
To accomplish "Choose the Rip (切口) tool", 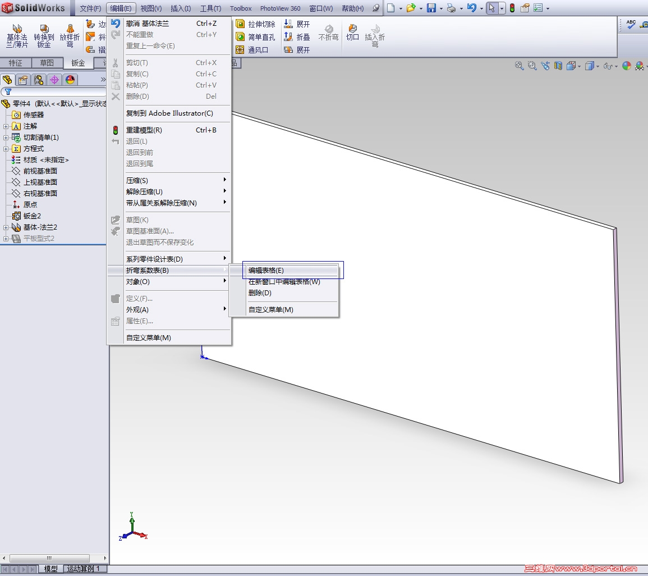I will coord(352,33).
